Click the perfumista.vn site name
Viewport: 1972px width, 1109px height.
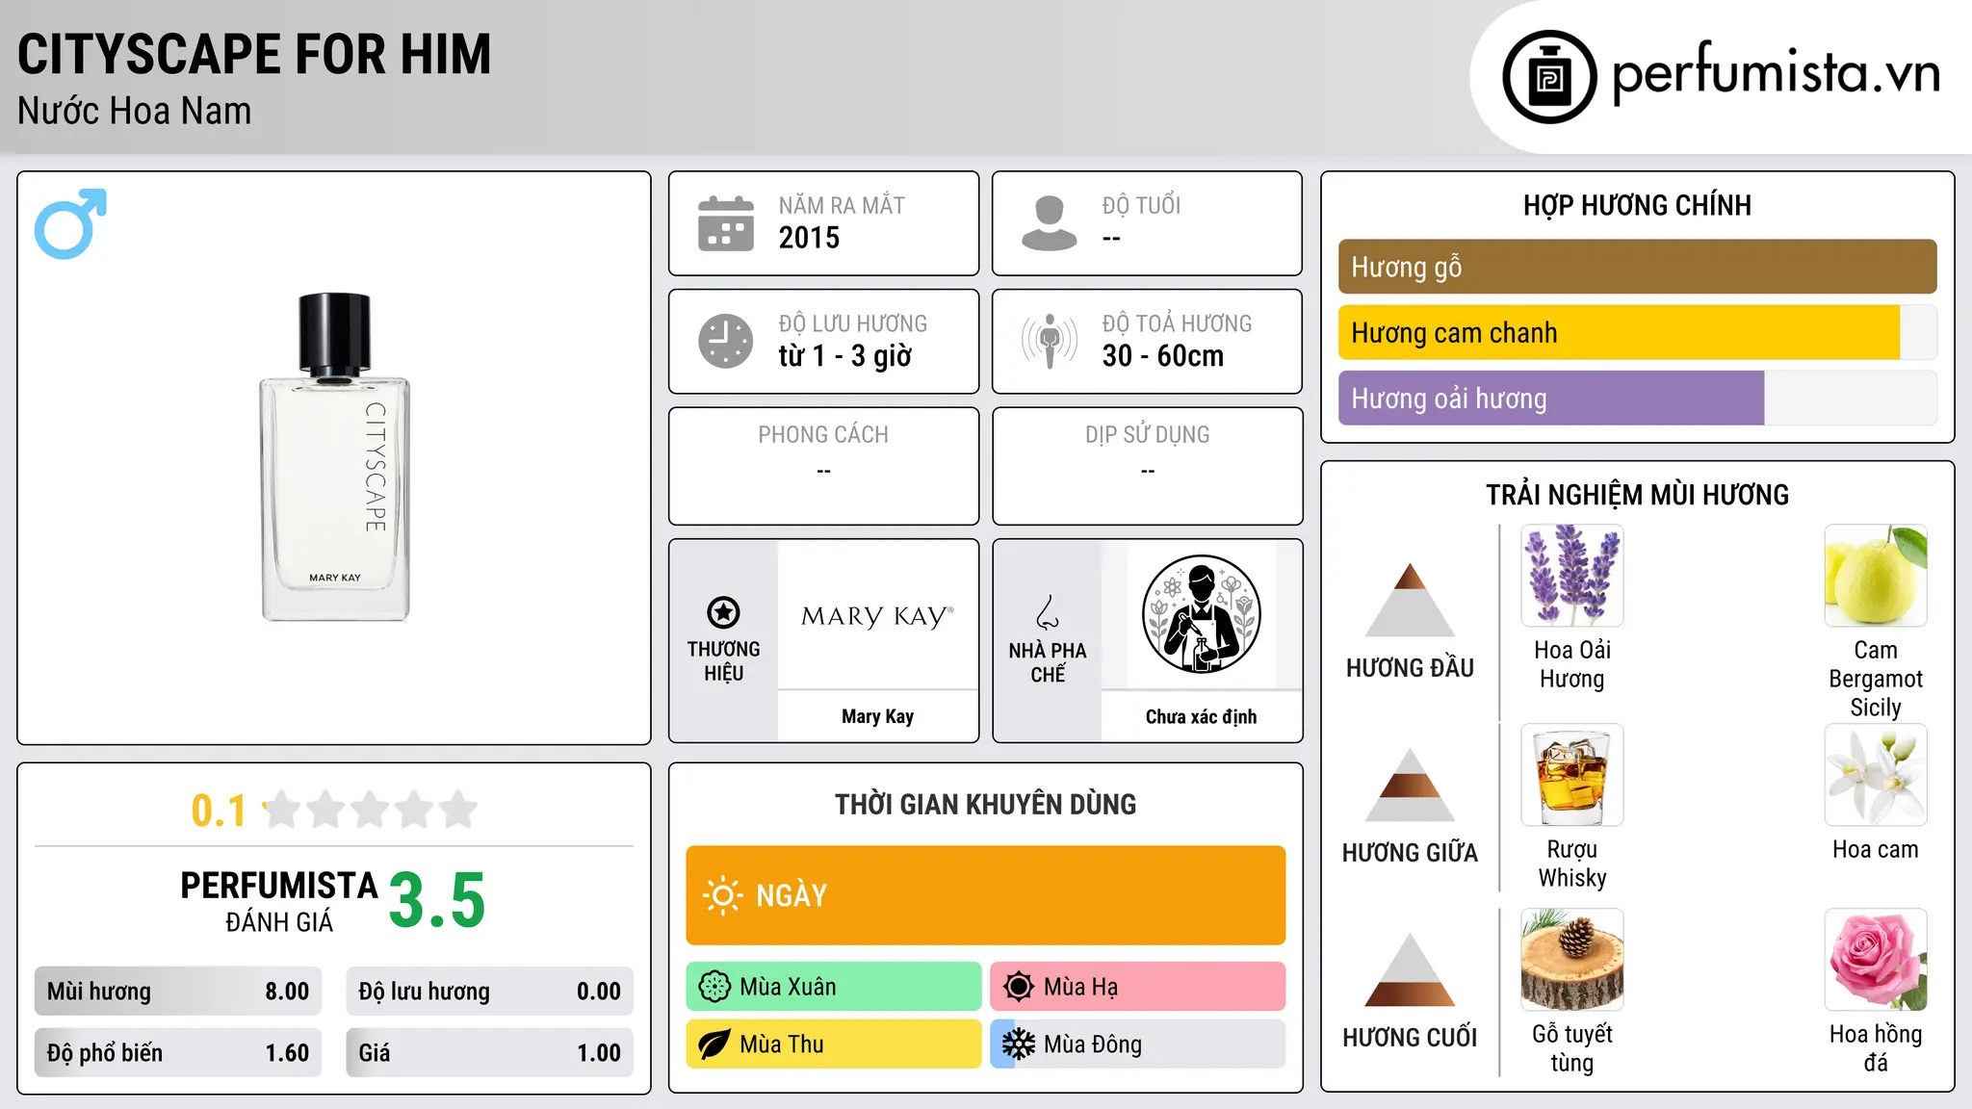tap(1776, 73)
